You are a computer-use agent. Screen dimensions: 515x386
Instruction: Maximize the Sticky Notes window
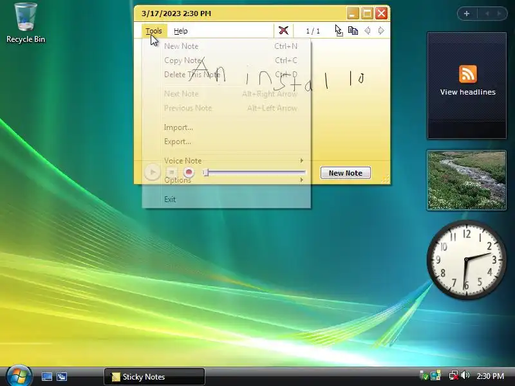click(x=367, y=14)
